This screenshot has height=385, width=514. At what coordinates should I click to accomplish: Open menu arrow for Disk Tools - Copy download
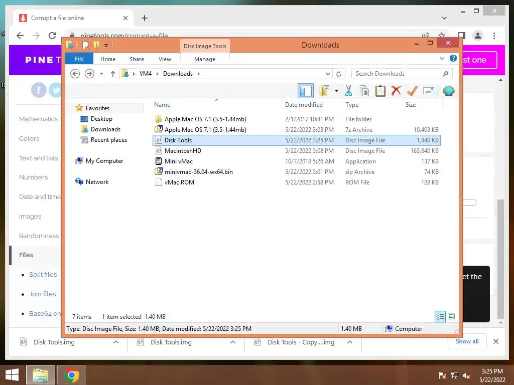coord(350,342)
